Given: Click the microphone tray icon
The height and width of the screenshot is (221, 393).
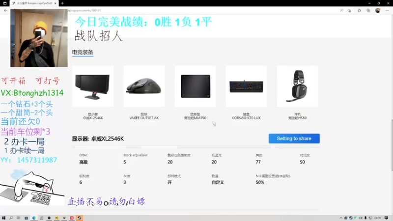Looking at the screenshot, I should click(365, 218).
